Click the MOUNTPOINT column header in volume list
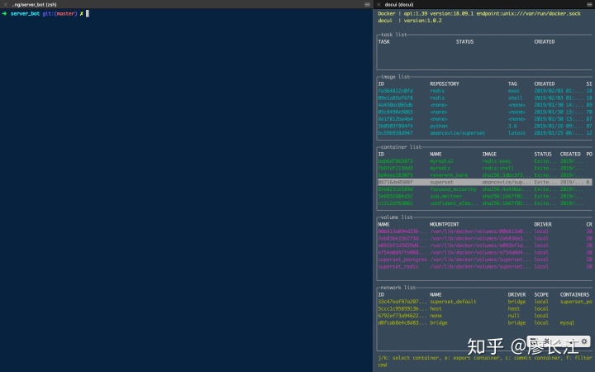 click(445, 224)
